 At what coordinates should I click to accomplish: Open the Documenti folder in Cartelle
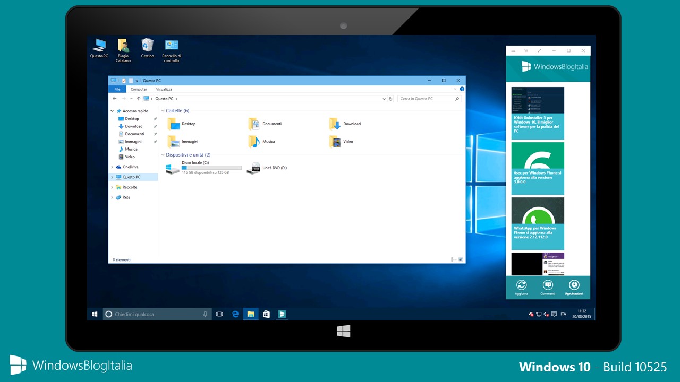[265, 124]
